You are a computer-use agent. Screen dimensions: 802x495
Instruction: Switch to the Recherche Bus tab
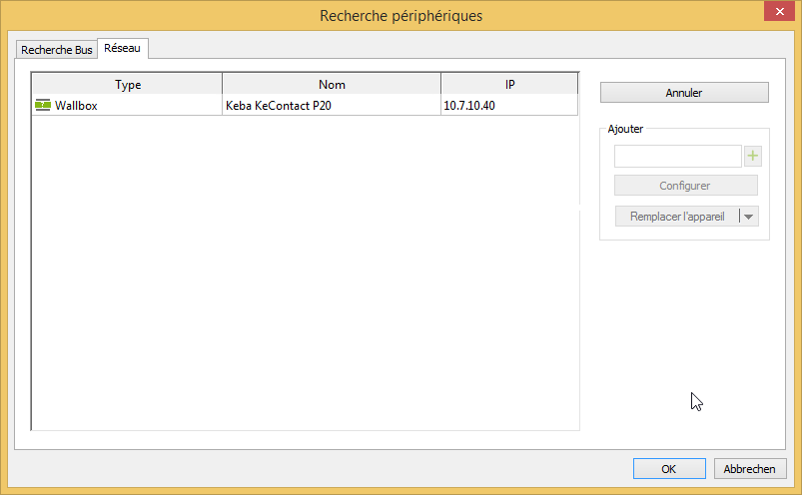[x=57, y=49]
